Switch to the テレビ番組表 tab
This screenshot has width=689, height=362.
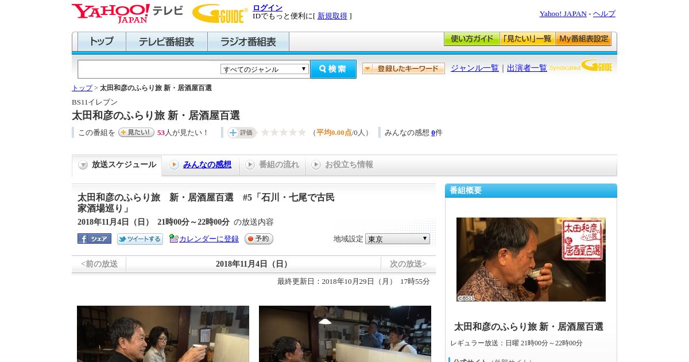click(x=167, y=42)
